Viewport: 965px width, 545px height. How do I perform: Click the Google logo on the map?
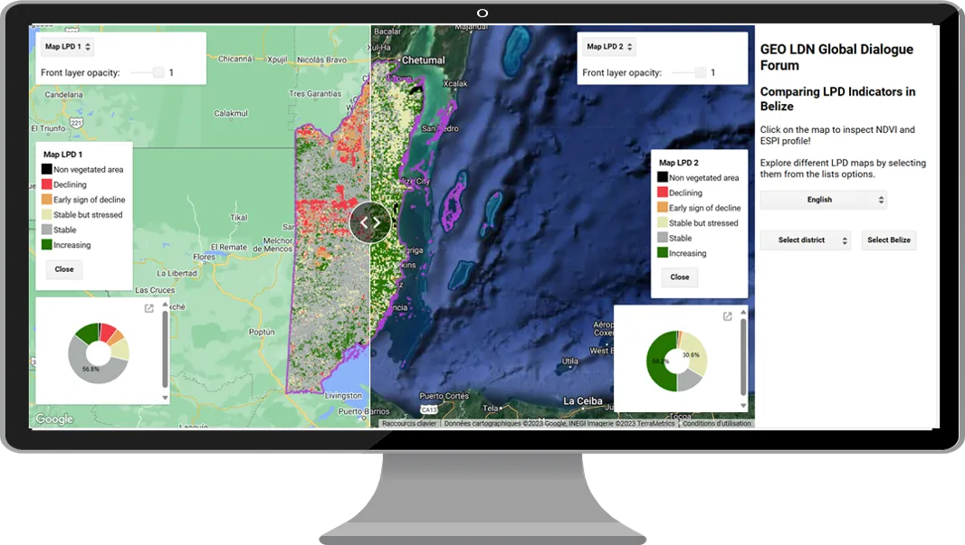pos(54,419)
